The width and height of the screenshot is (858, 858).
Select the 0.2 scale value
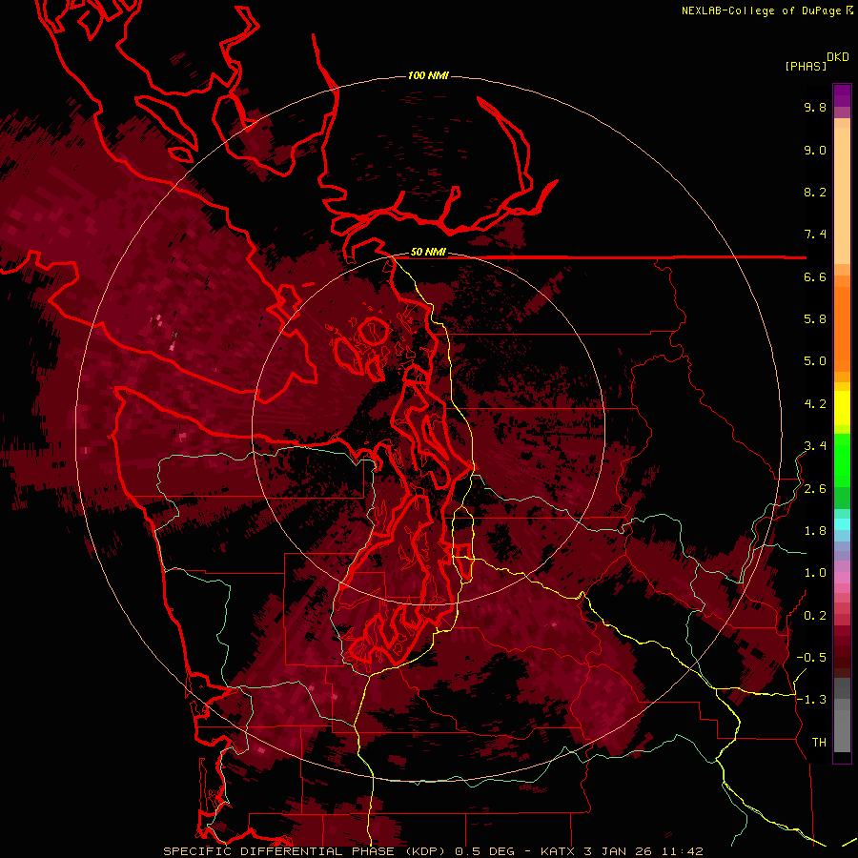pos(815,616)
